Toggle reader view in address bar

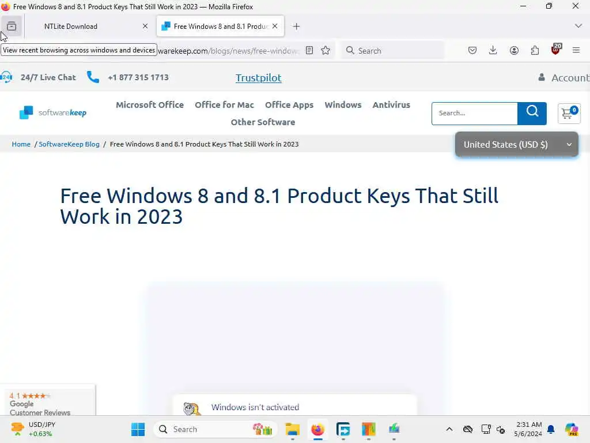tap(309, 51)
